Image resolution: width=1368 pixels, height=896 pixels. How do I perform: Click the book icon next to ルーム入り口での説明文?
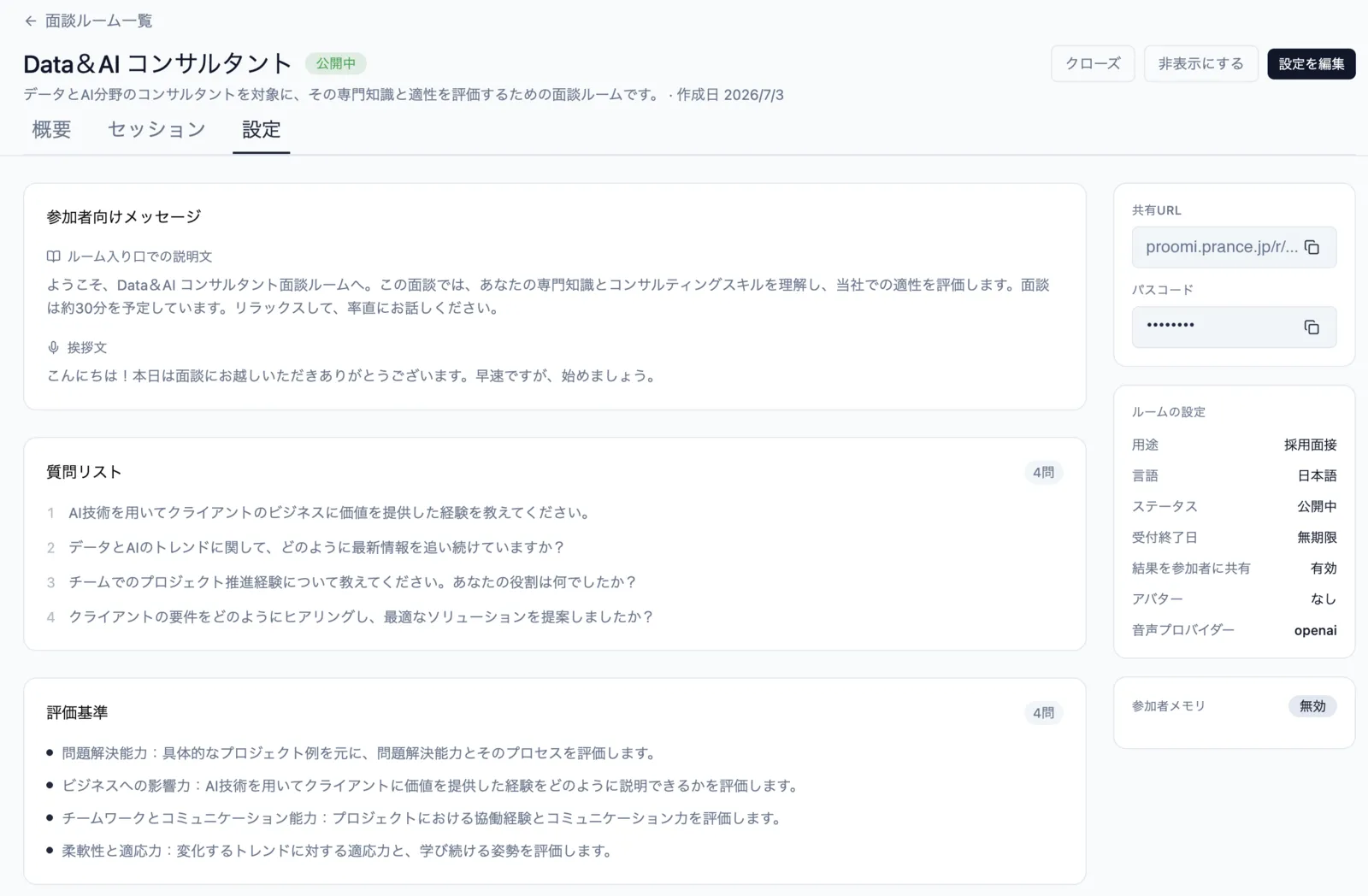click(x=53, y=256)
